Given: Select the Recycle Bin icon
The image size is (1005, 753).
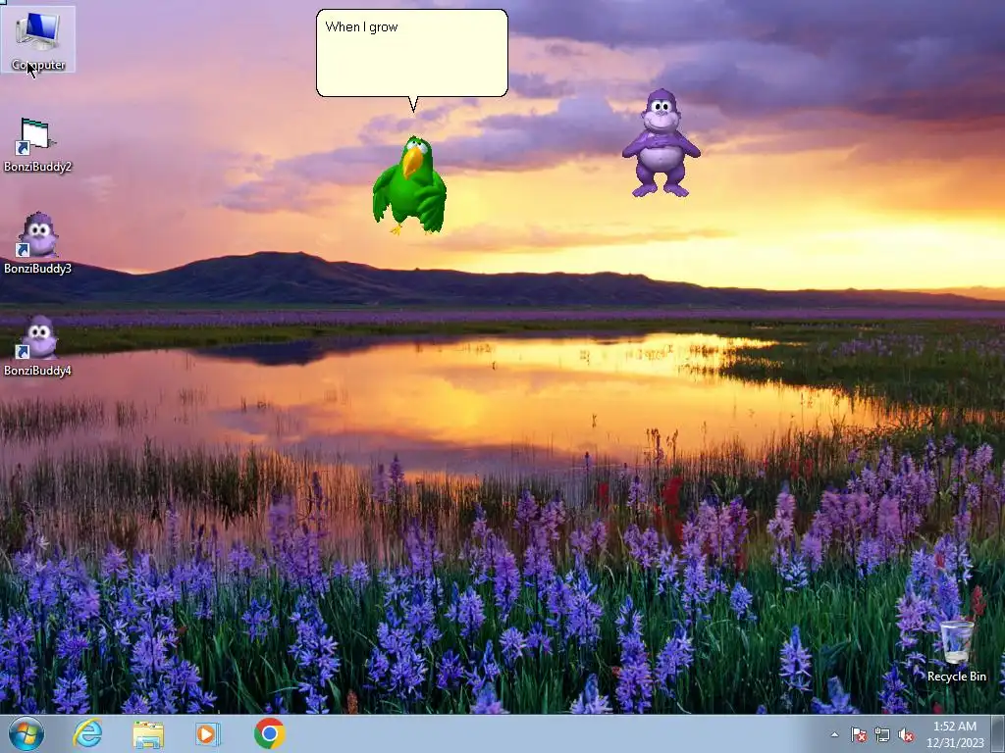Looking at the screenshot, I should [x=956, y=651].
